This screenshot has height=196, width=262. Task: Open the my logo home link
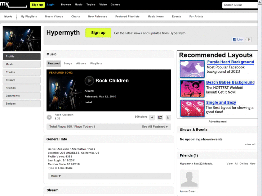pos(13,4)
